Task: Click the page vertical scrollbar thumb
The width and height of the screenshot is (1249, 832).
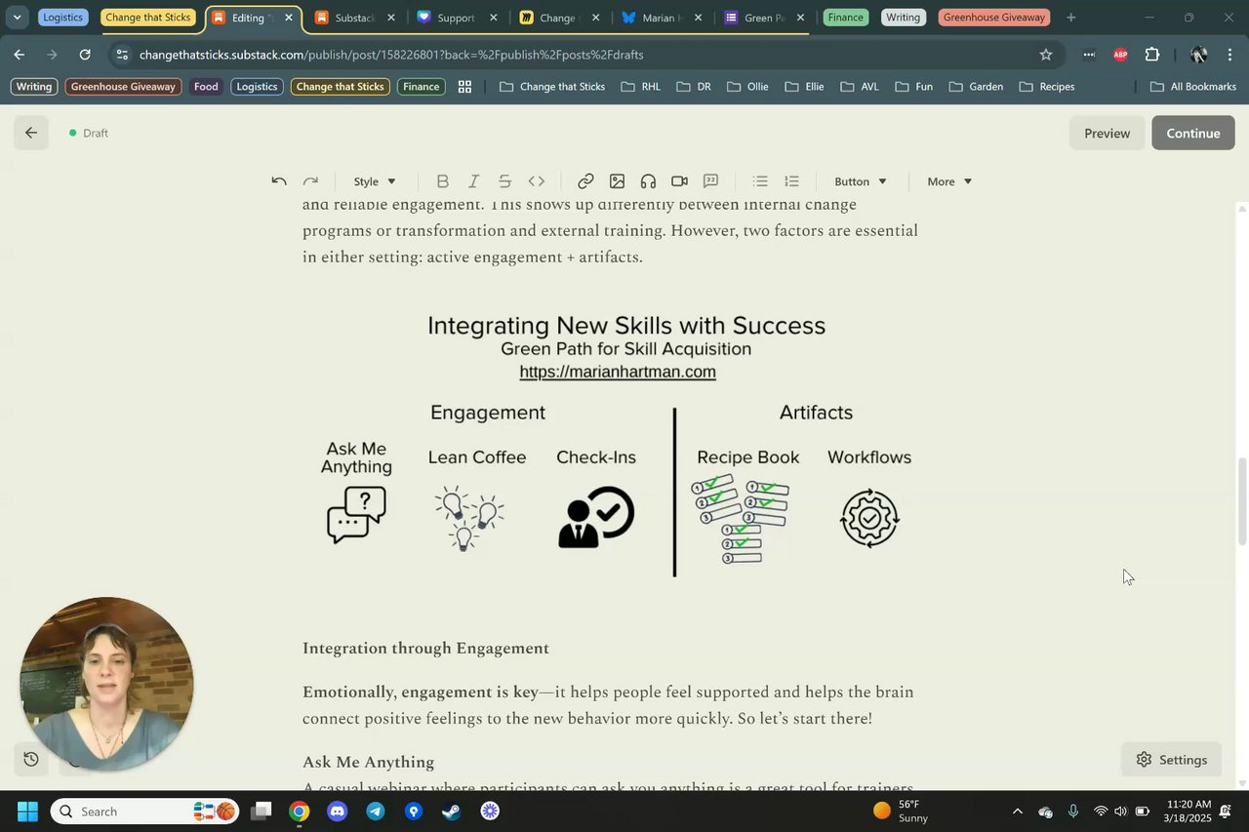Action: point(1242,501)
